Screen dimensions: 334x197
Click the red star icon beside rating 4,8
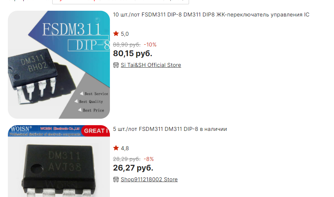tap(116, 148)
